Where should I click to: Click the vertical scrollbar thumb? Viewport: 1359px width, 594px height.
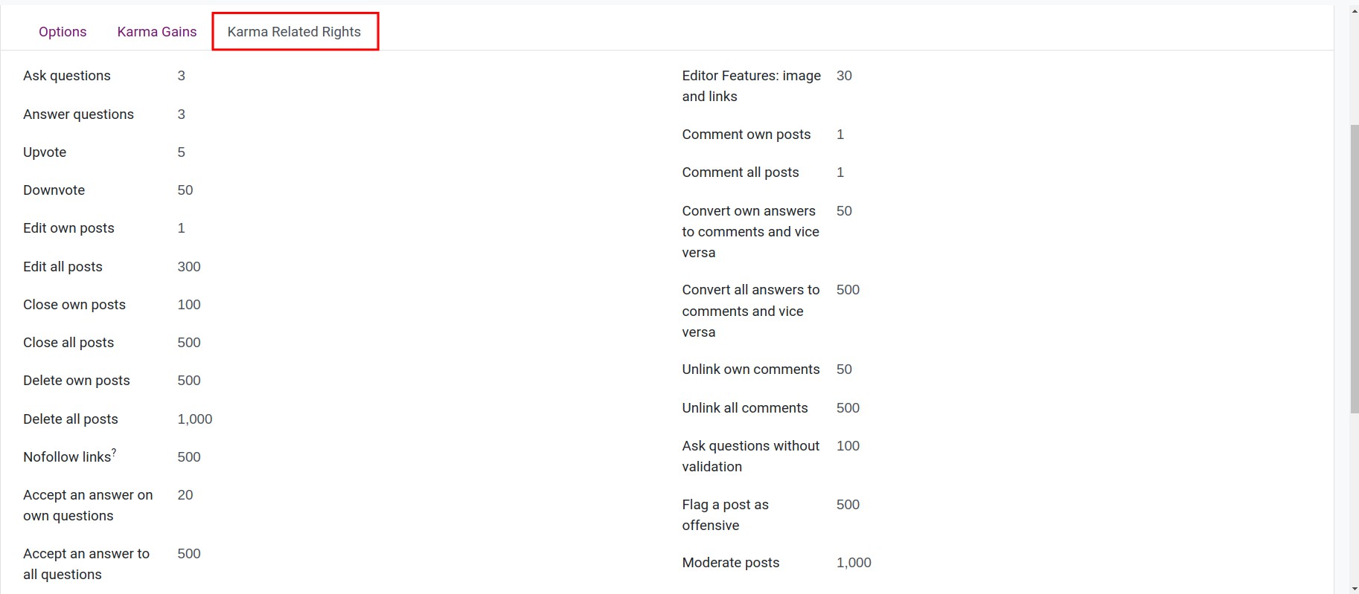(1354, 268)
